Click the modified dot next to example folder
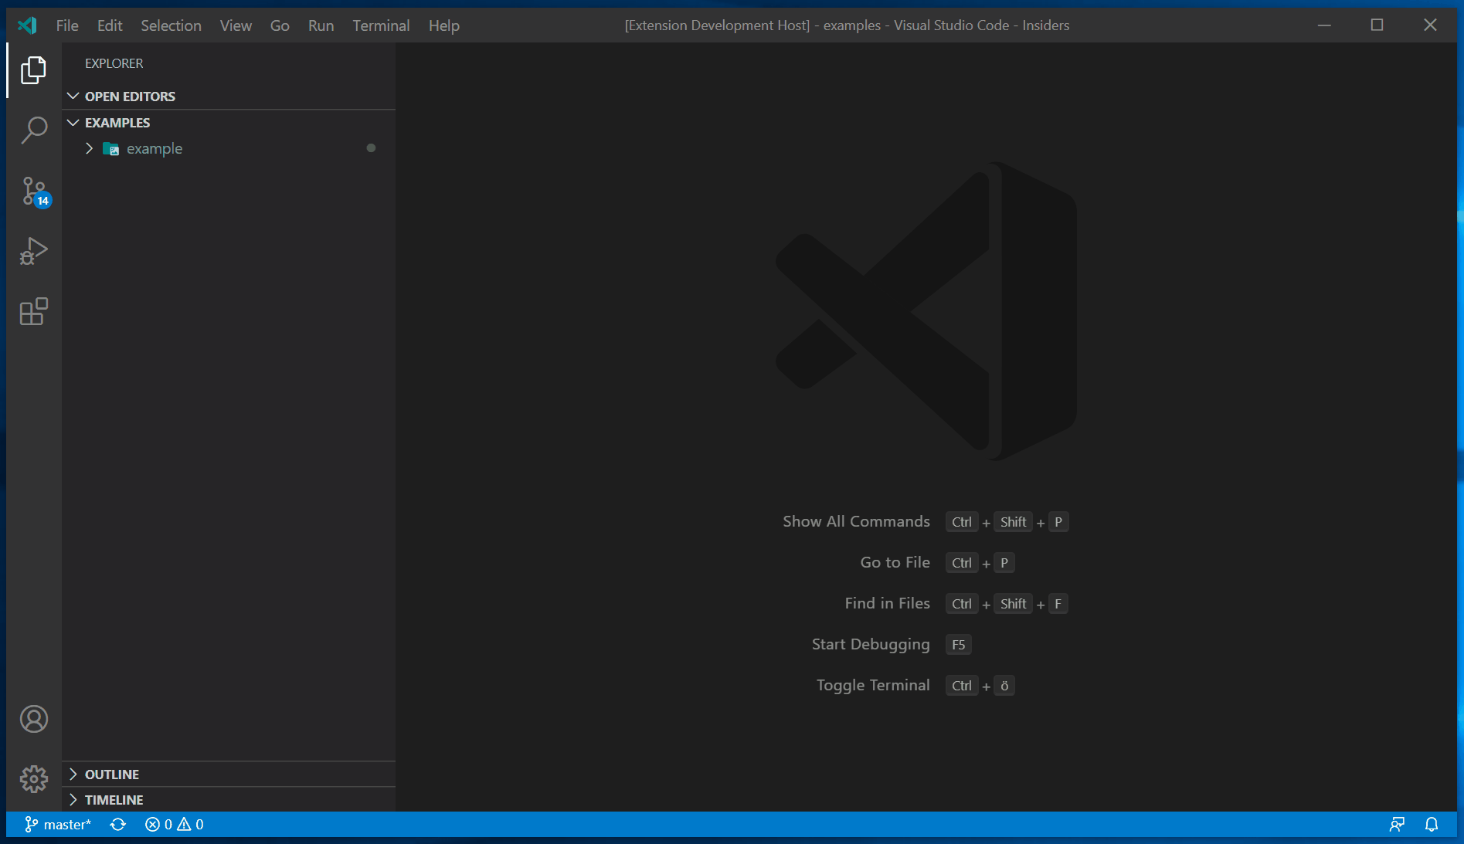This screenshot has width=1464, height=844. [371, 148]
